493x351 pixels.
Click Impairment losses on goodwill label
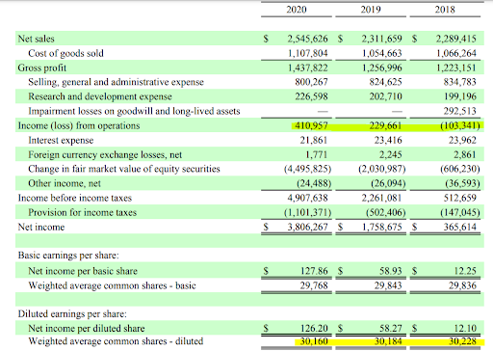[x=134, y=111]
